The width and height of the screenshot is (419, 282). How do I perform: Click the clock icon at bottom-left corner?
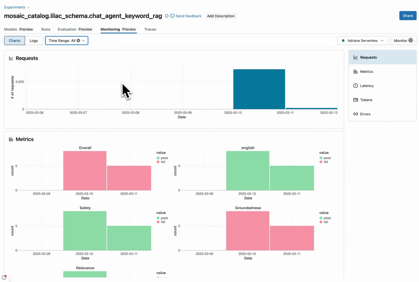coord(4,277)
